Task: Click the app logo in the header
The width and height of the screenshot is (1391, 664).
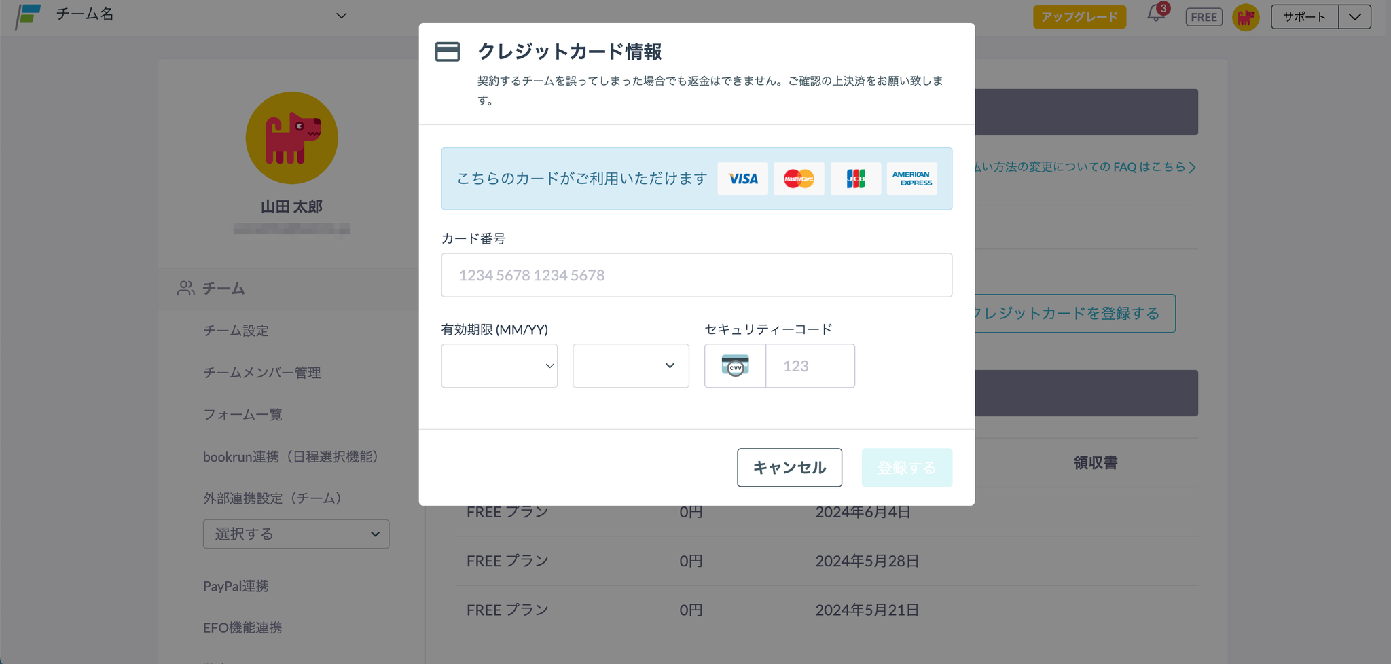Action: [x=28, y=16]
